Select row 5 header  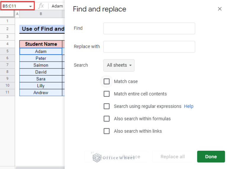pyautogui.click(x=7, y=51)
